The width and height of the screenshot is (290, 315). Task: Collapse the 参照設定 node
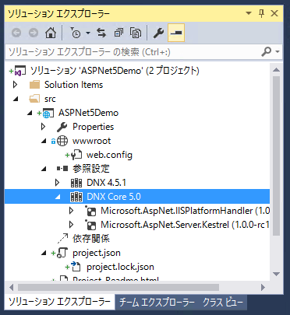coord(44,169)
